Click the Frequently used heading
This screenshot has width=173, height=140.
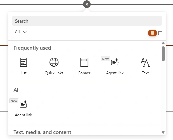(x=32, y=48)
